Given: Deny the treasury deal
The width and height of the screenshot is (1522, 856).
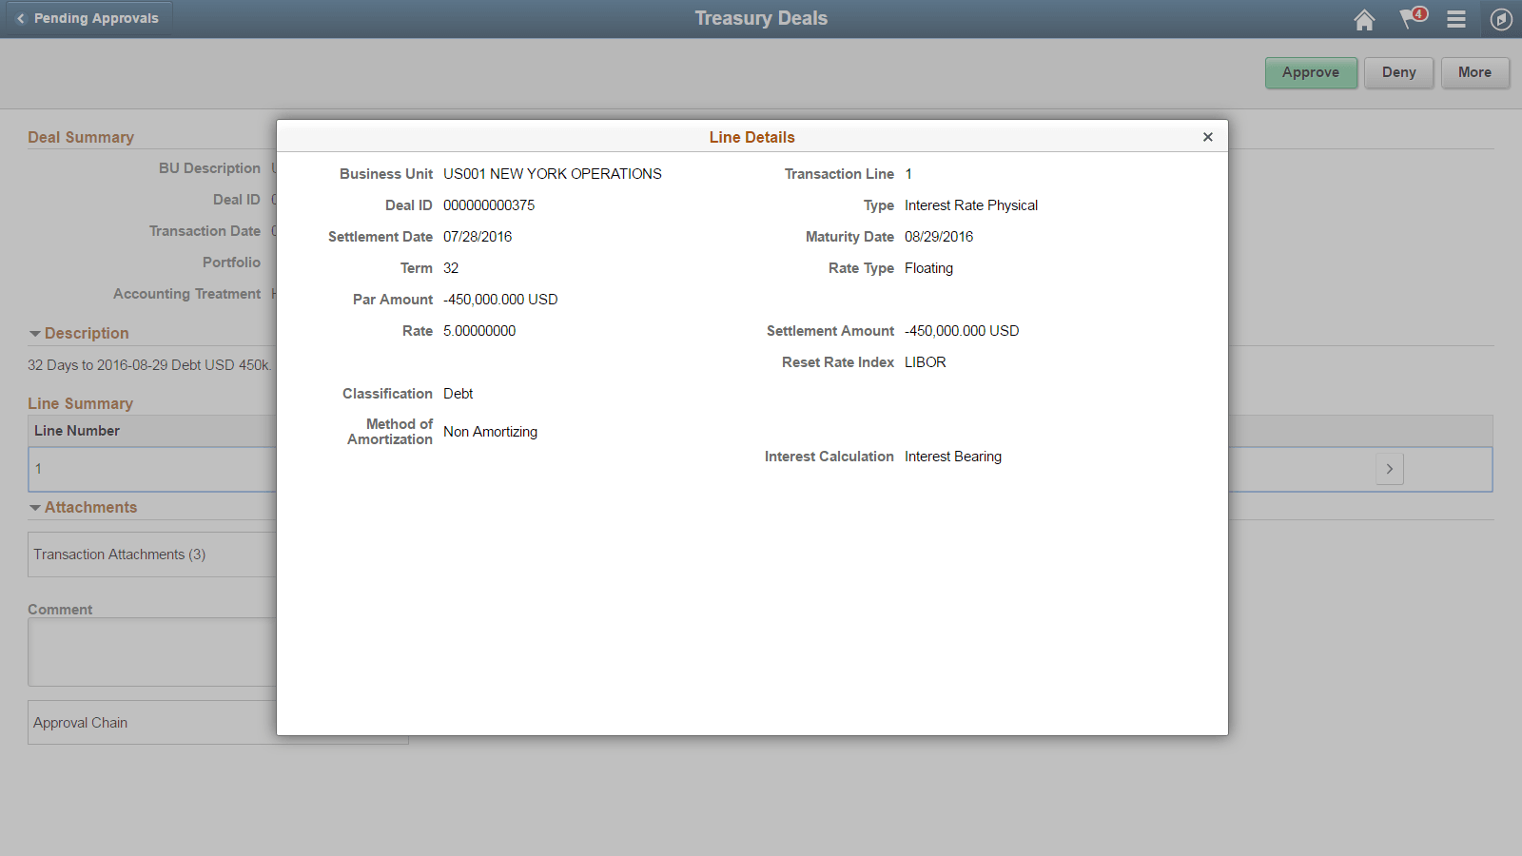Looking at the screenshot, I should tap(1398, 72).
